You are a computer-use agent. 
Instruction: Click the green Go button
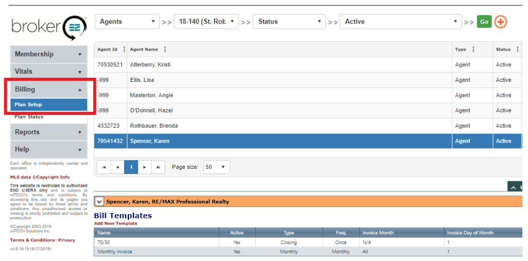click(x=484, y=22)
